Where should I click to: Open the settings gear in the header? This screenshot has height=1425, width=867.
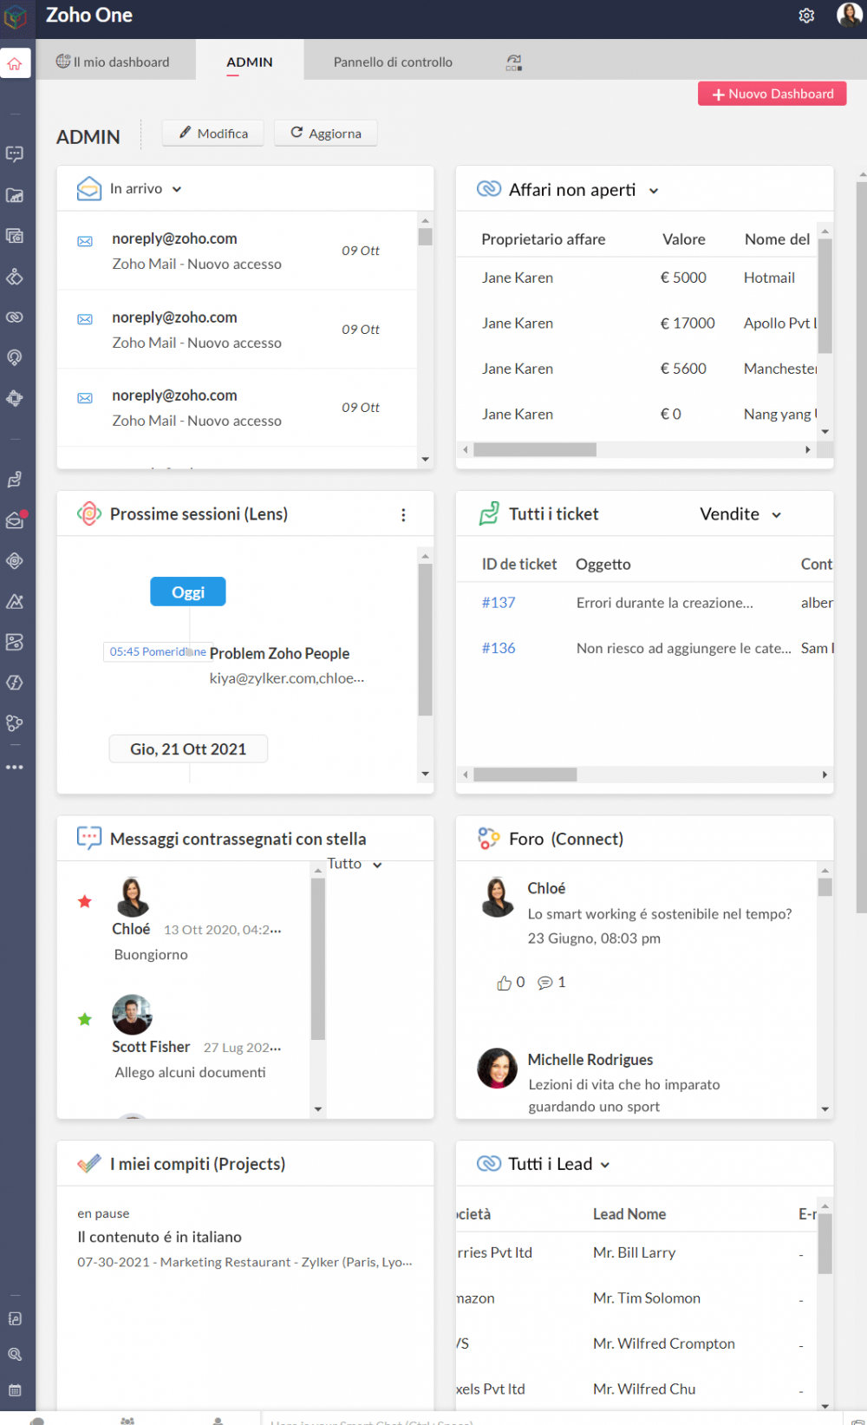[x=806, y=16]
